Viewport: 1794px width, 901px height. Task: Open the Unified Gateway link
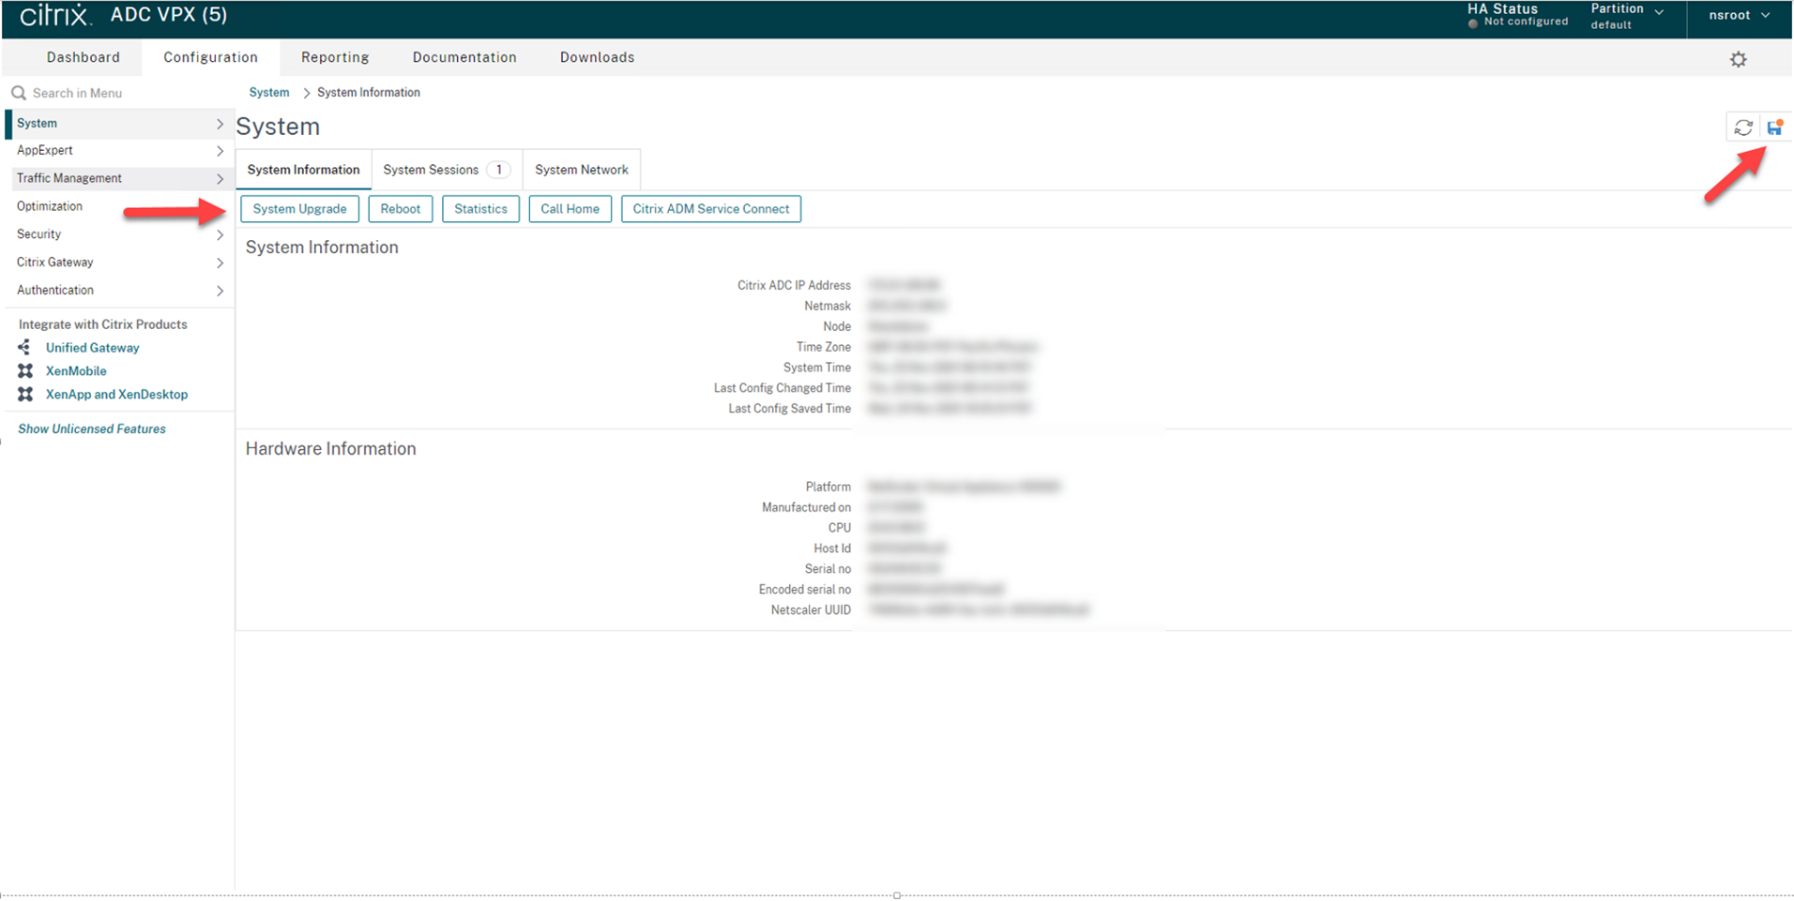tap(92, 348)
